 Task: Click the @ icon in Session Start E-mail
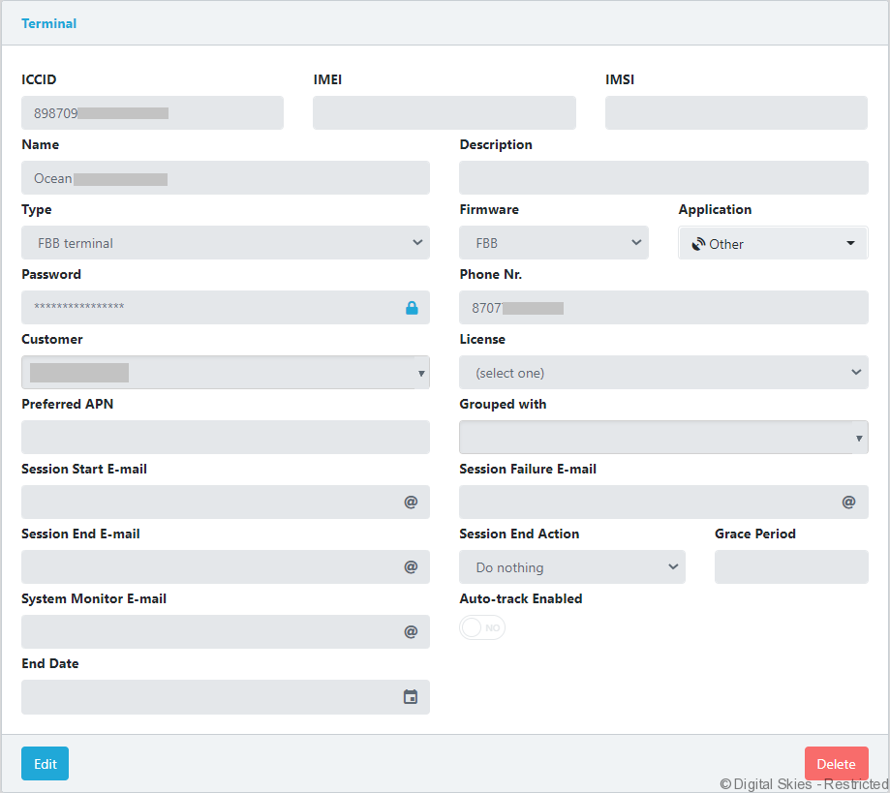(x=411, y=503)
